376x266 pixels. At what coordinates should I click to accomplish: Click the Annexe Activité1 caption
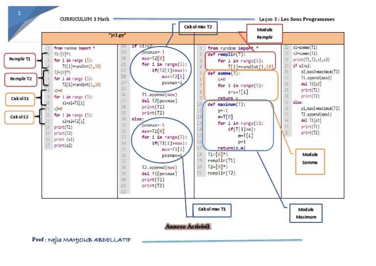(188, 226)
